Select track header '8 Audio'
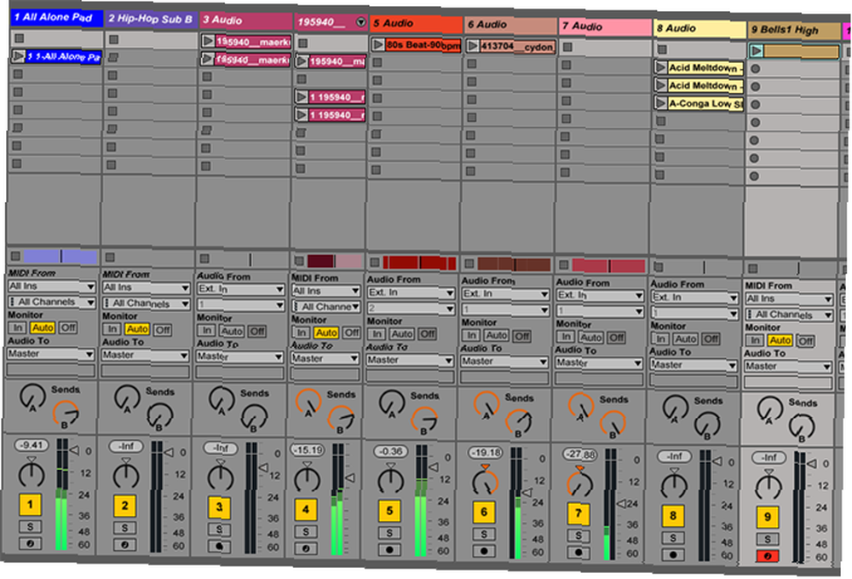The width and height of the screenshot is (852, 579). pyautogui.click(x=699, y=28)
